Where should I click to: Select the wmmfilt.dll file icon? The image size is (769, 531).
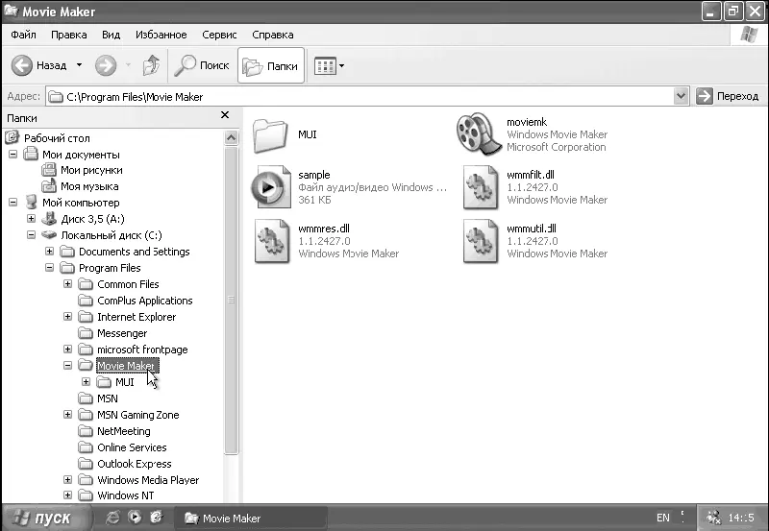pyautogui.click(x=480, y=186)
